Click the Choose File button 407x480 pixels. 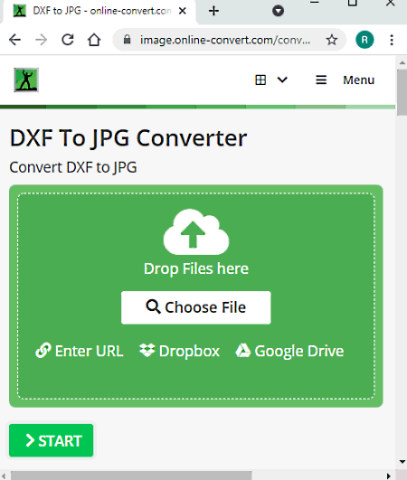196,307
